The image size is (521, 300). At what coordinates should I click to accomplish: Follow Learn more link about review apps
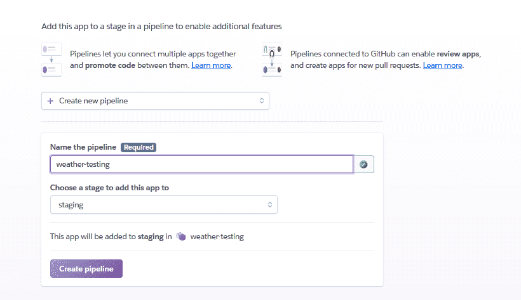443,65
